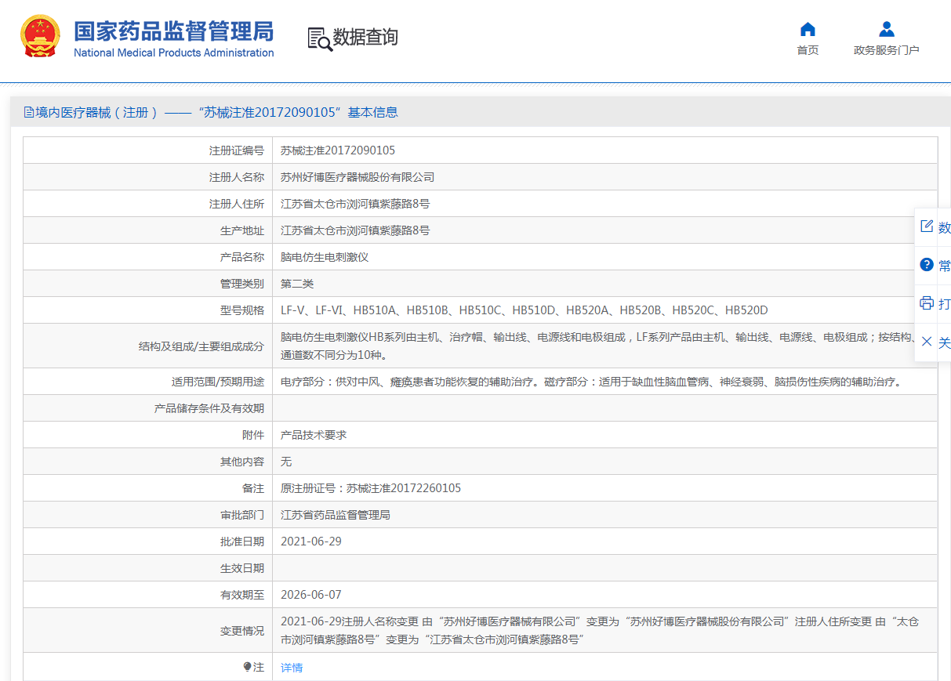The image size is (951, 681).
Task: Click product name 脑电仿生电刺激仪
Action: point(325,257)
